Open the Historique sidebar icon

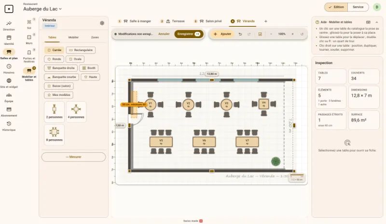click(9, 124)
